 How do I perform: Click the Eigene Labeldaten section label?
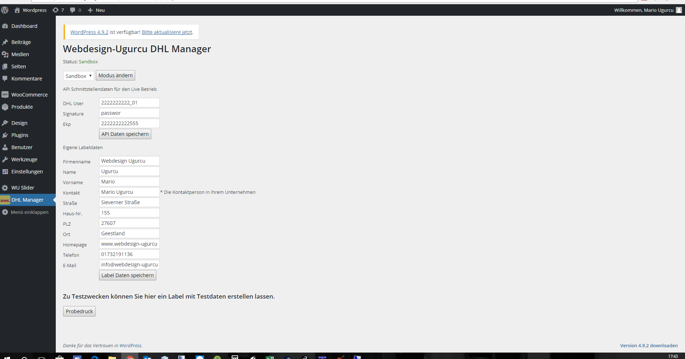[x=83, y=147]
